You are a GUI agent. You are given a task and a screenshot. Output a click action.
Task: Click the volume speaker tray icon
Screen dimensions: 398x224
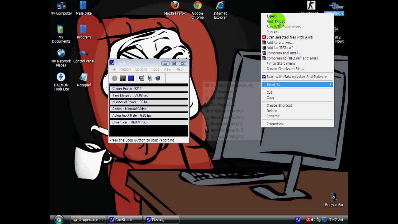point(313,220)
